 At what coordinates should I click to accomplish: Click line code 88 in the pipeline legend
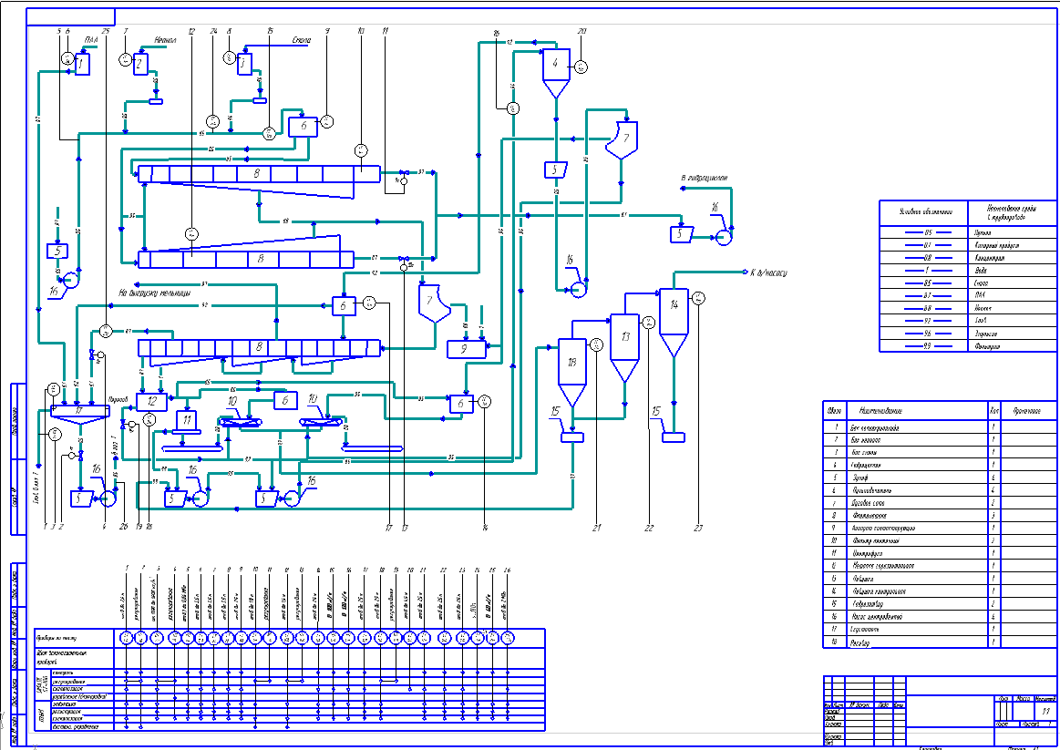928,308
